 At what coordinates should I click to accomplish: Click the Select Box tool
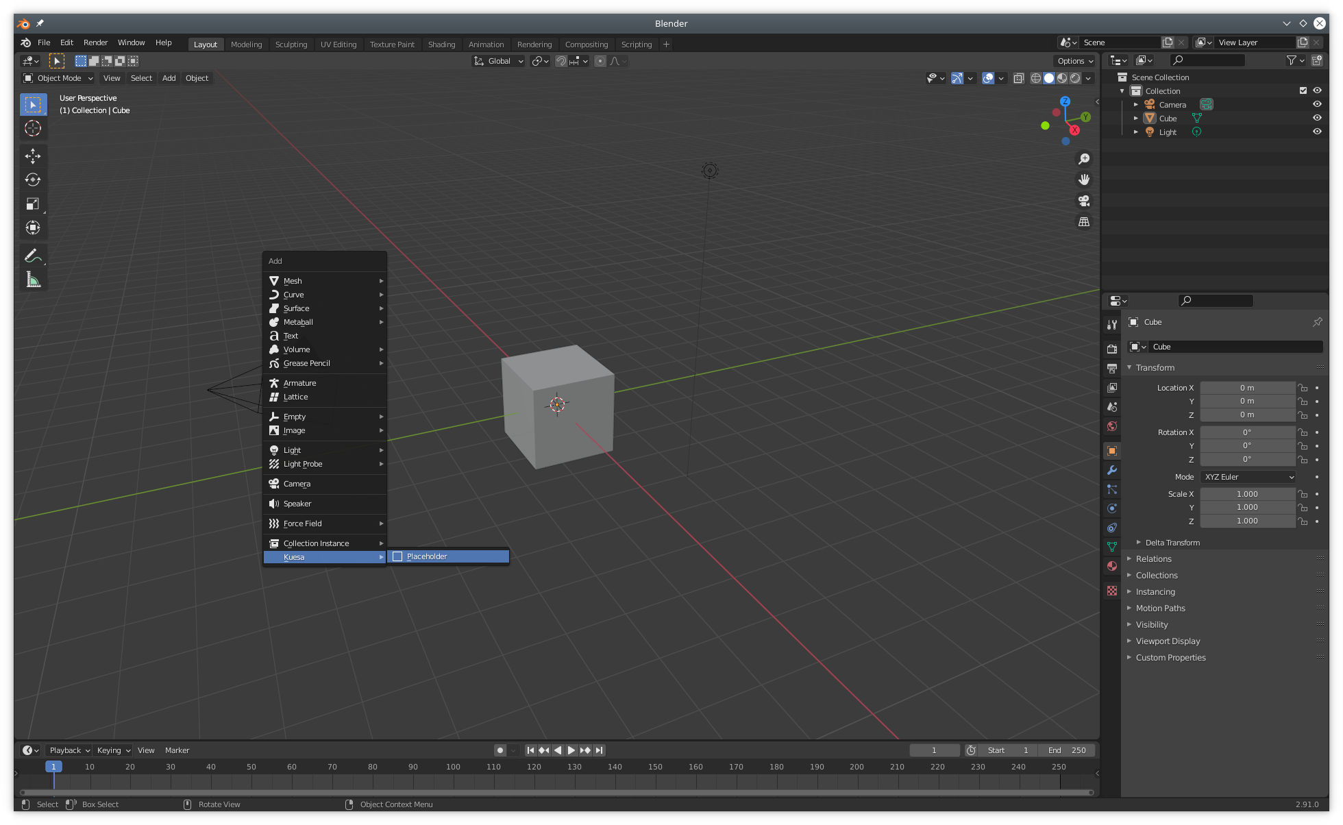(x=33, y=105)
